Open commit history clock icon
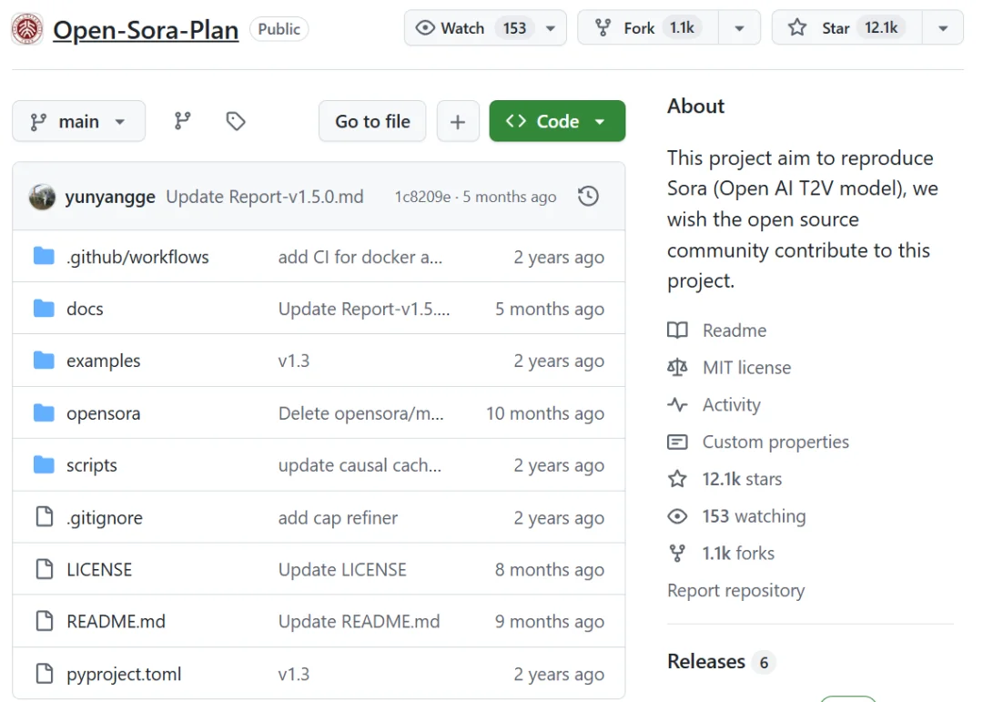 [x=589, y=197]
